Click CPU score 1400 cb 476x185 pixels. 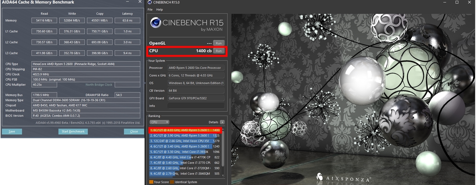click(x=204, y=51)
